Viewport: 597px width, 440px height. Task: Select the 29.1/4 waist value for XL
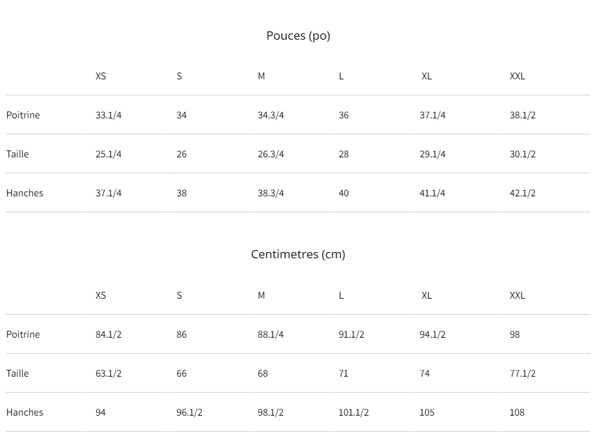pyautogui.click(x=433, y=154)
